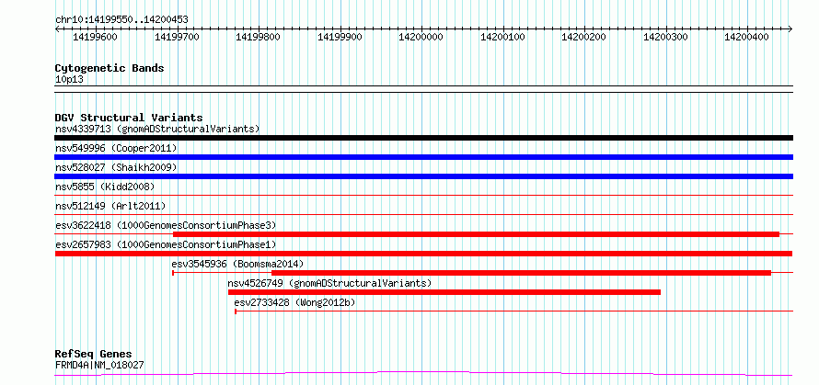
Task: Click the RefSeq Genes track heading
Action: tap(93, 355)
